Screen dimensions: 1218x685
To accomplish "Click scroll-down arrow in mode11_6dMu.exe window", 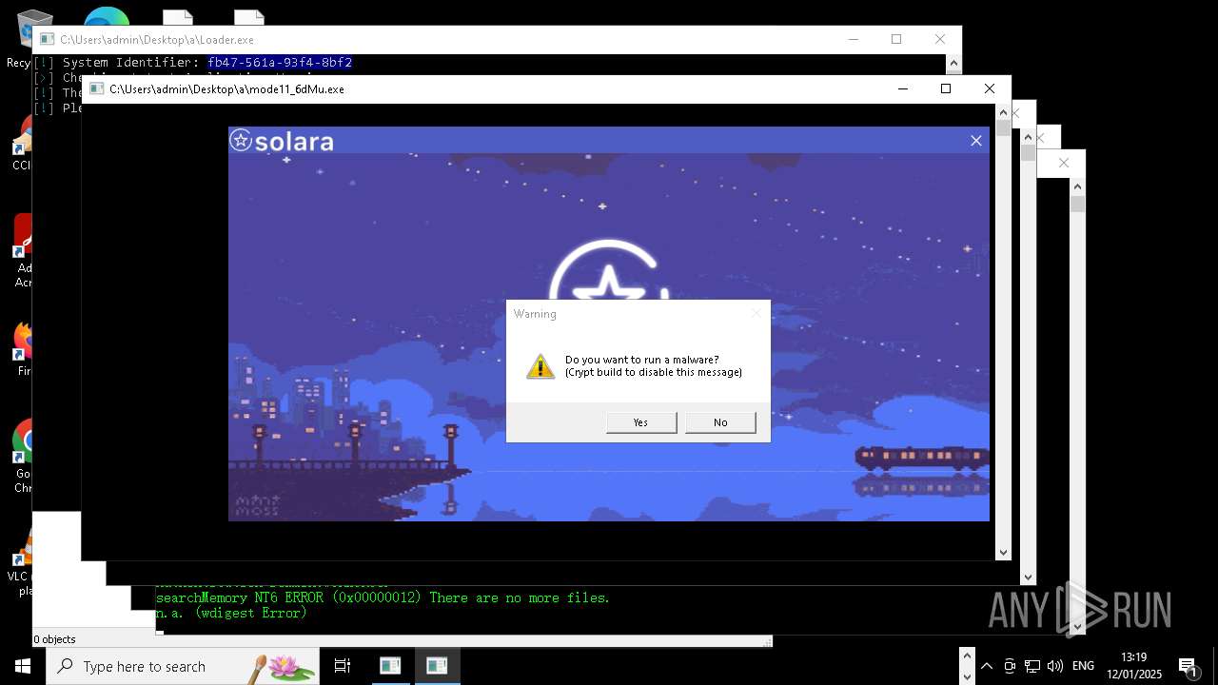I will (1003, 552).
